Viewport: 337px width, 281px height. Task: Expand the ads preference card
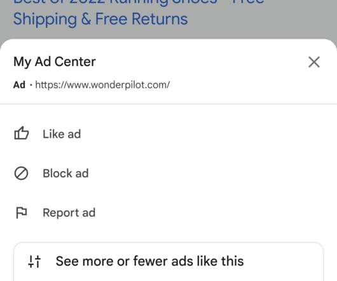pyautogui.click(x=168, y=262)
